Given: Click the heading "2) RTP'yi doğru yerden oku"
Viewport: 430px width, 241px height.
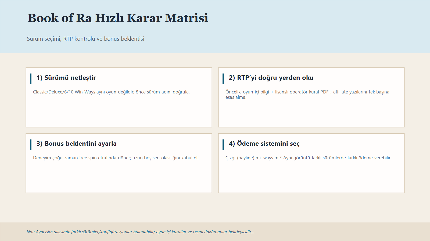Looking at the screenshot, I should (x=271, y=78).
